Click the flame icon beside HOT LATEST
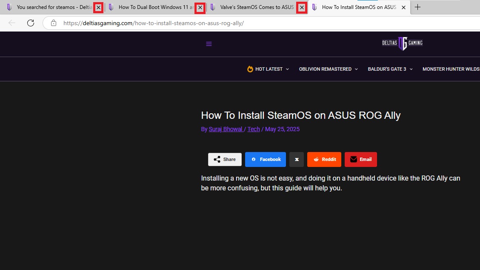The width and height of the screenshot is (480, 270). tap(250, 69)
